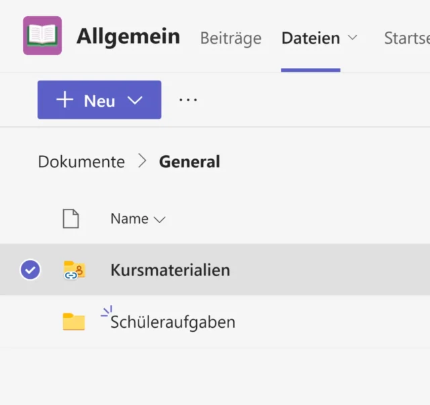Select the empty area of Schüleraufgaben row
430x405 pixels.
[x=336, y=322]
